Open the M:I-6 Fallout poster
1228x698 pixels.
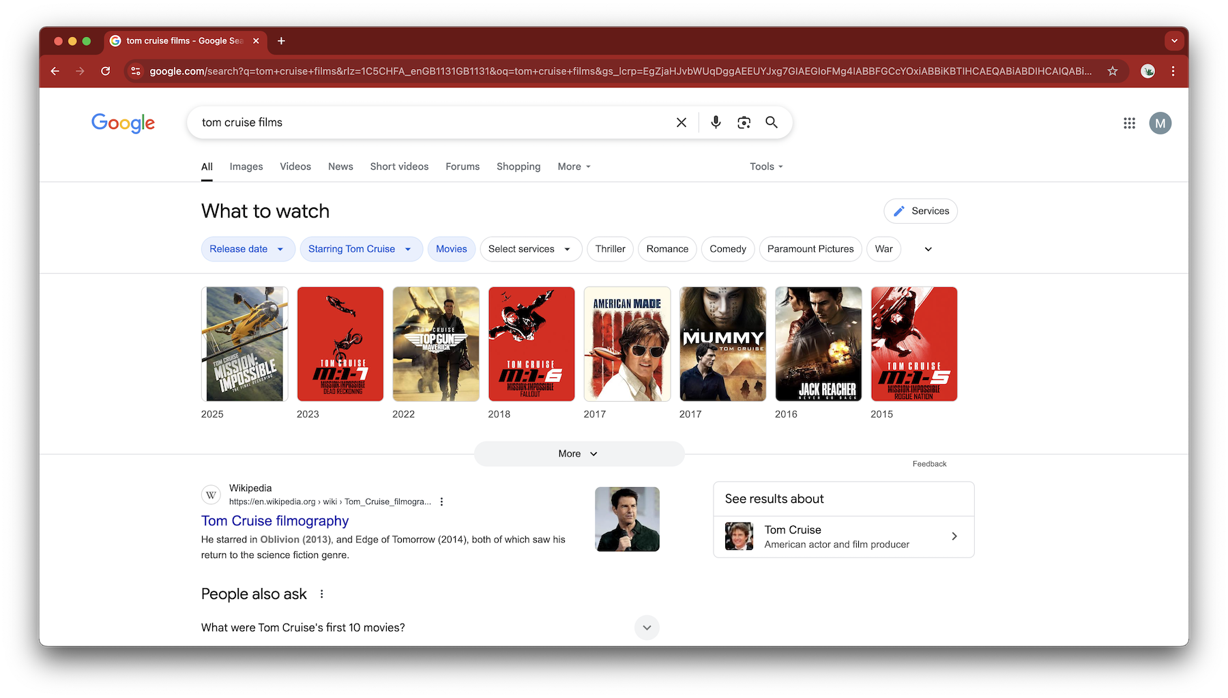(531, 344)
